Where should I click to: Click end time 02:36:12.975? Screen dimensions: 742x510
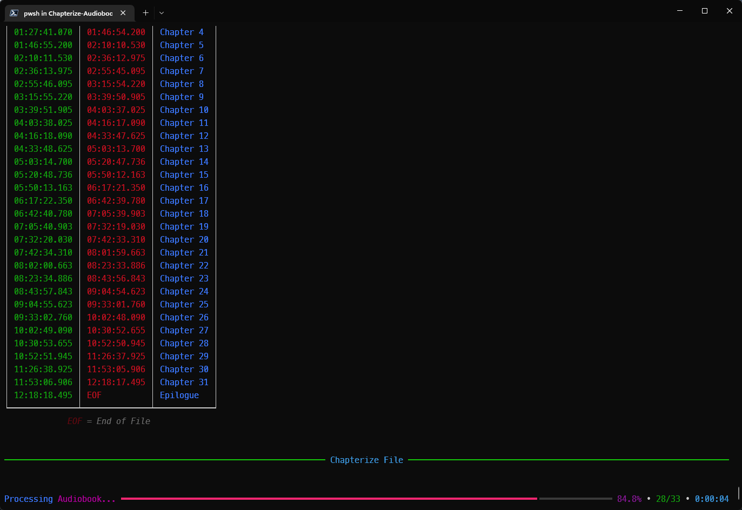coord(116,58)
